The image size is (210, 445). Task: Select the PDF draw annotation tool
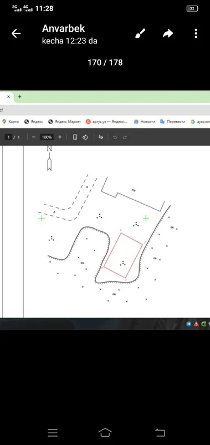click(x=101, y=137)
